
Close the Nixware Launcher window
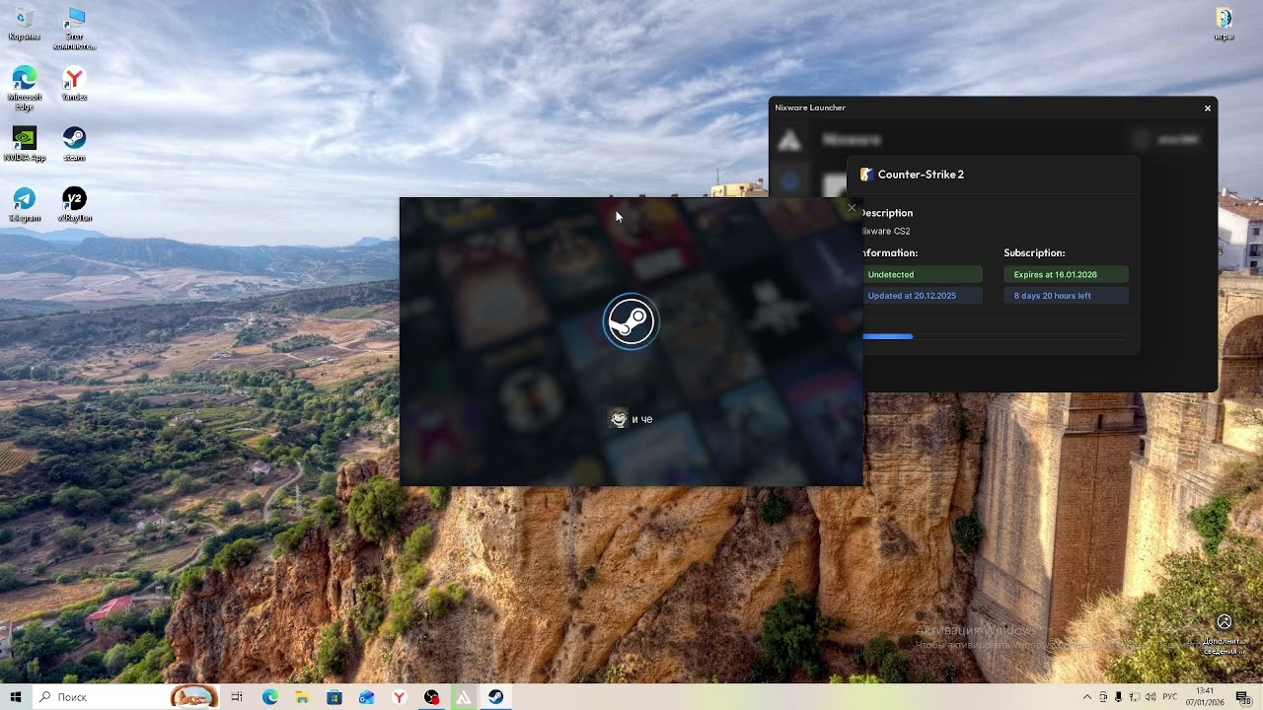(1207, 107)
